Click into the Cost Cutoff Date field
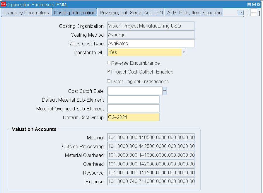263x193 pixels. pos(135,91)
